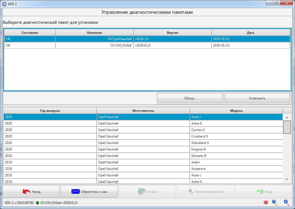Sort packages by Дата column header
Viewport: 295px width, 209px height.
click(x=251, y=32)
